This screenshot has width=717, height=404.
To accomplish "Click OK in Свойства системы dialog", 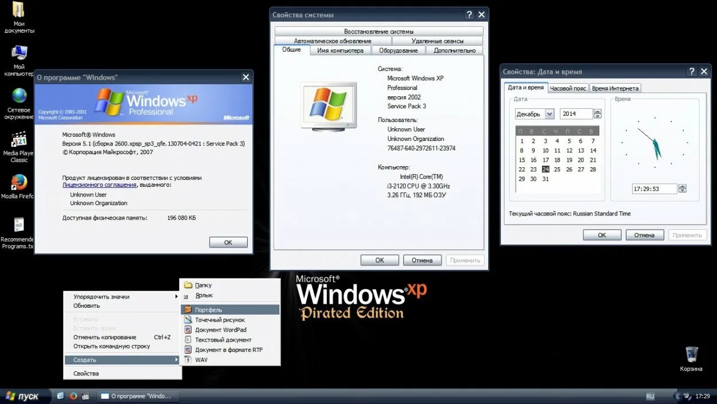I will tap(380, 260).
